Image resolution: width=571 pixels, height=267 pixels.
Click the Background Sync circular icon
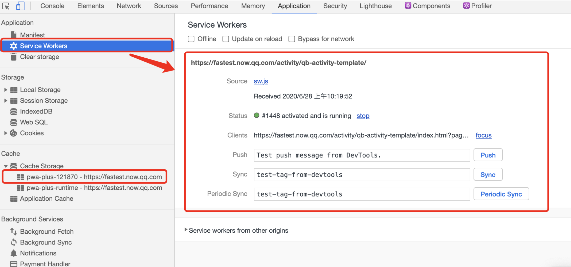coord(14,242)
